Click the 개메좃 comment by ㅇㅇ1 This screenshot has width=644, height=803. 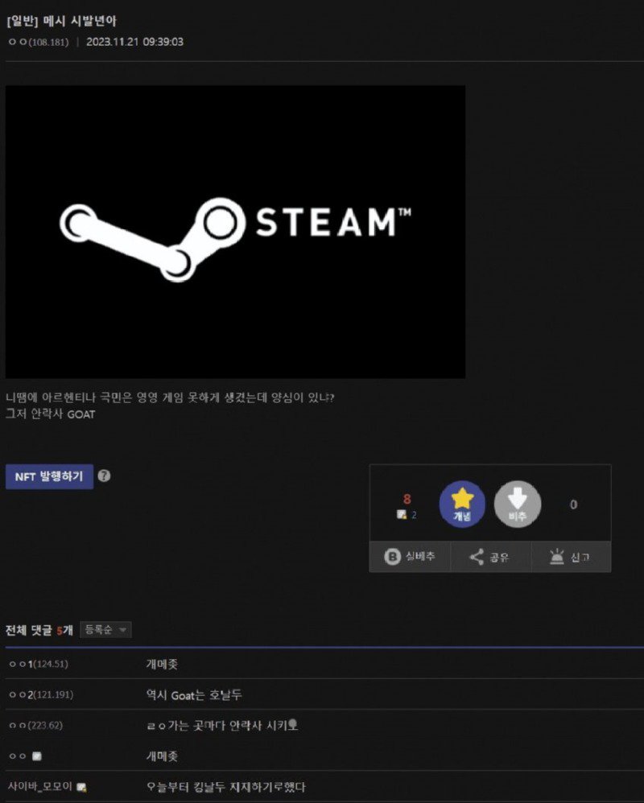(x=162, y=665)
